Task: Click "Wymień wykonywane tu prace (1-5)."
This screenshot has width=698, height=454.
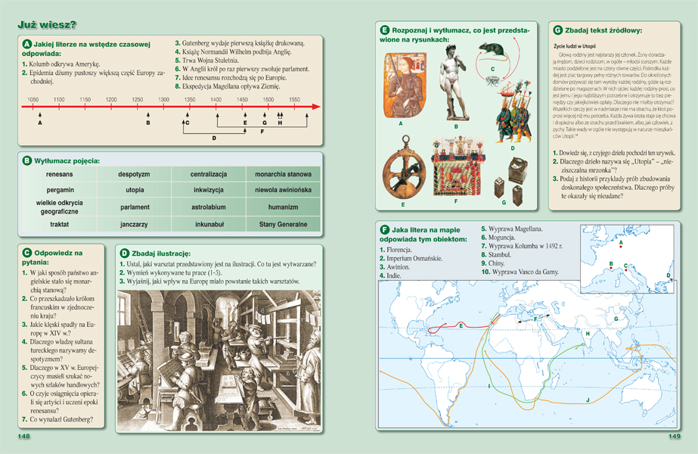Action: point(174,272)
